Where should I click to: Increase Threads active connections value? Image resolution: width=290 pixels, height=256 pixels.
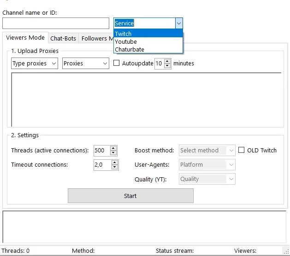click(x=113, y=148)
